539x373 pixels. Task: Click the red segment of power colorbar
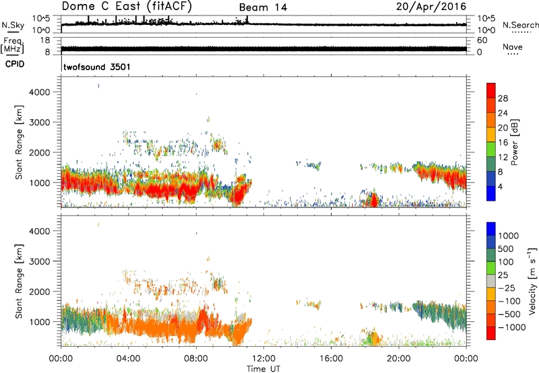(491, 90)
